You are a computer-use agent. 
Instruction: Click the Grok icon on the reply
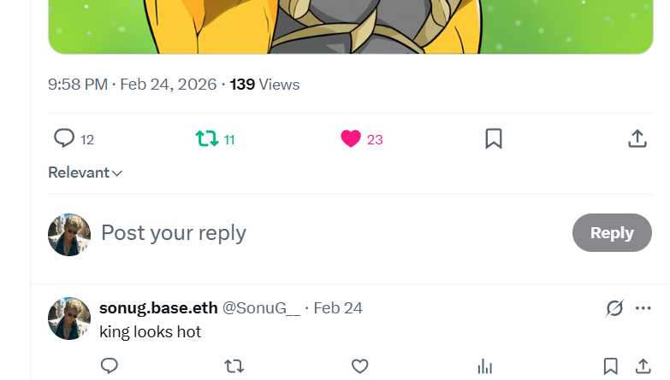(x=614, y=308)
